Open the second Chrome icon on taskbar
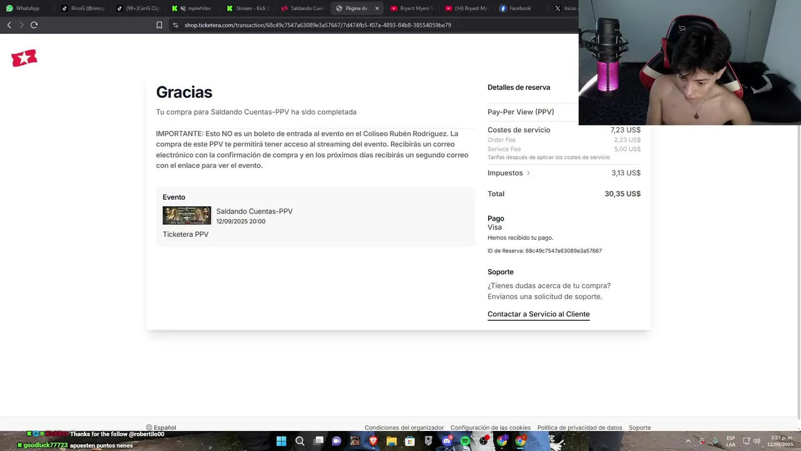This screenshot has height=451, width=801. click(x=520, y=441)
